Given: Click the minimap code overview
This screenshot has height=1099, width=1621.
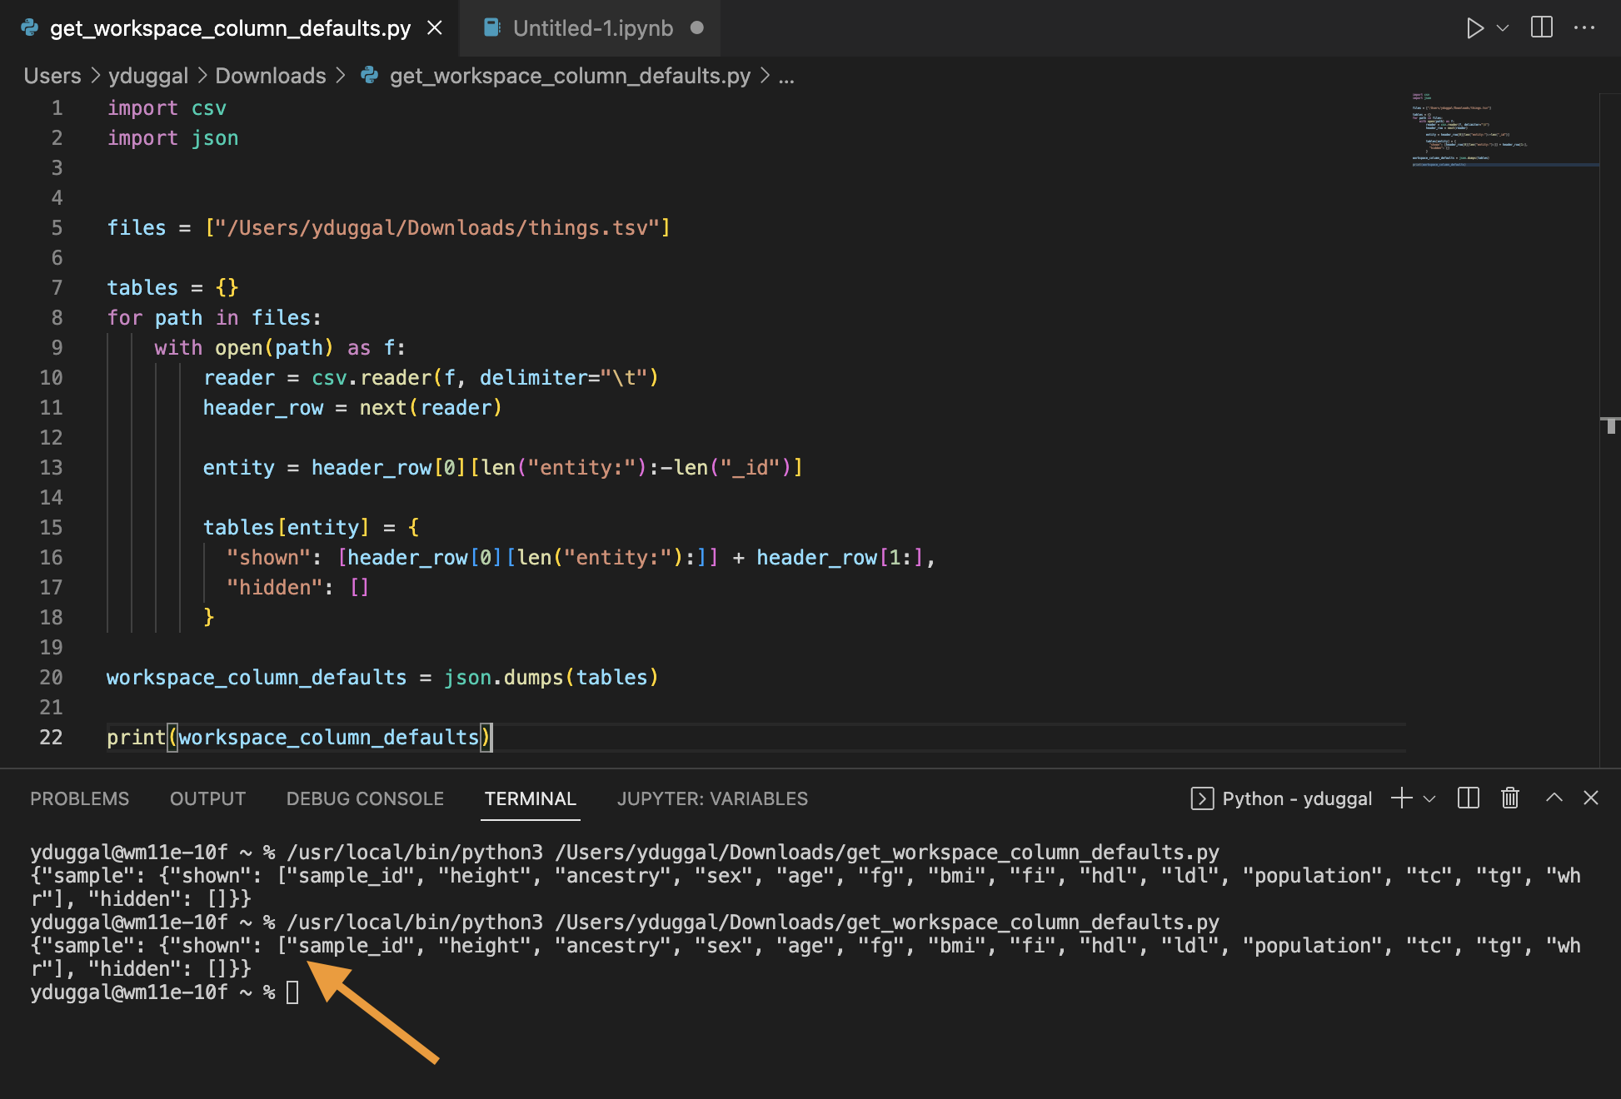Looking at the screenshot, I should tap(1504, 130).
